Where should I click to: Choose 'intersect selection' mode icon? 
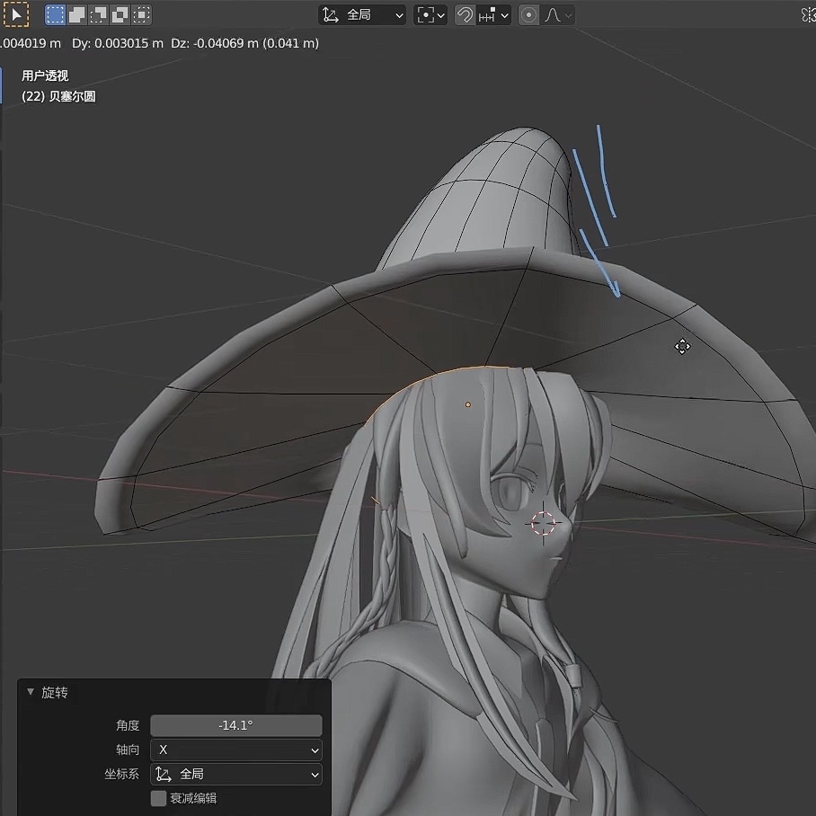pyautogui.click(x=141, y=14)
